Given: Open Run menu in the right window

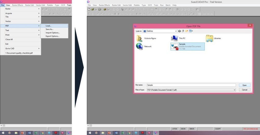Looking at the screenshot, I should point(162,5).
